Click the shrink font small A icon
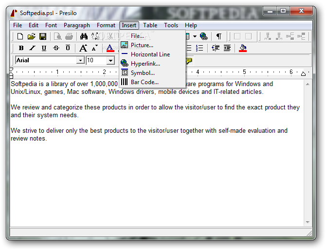The height and width of the screenshot is (250, 326). point(95,48)
